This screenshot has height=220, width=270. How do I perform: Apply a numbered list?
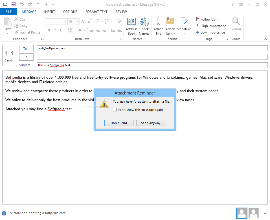pos(107,21)
